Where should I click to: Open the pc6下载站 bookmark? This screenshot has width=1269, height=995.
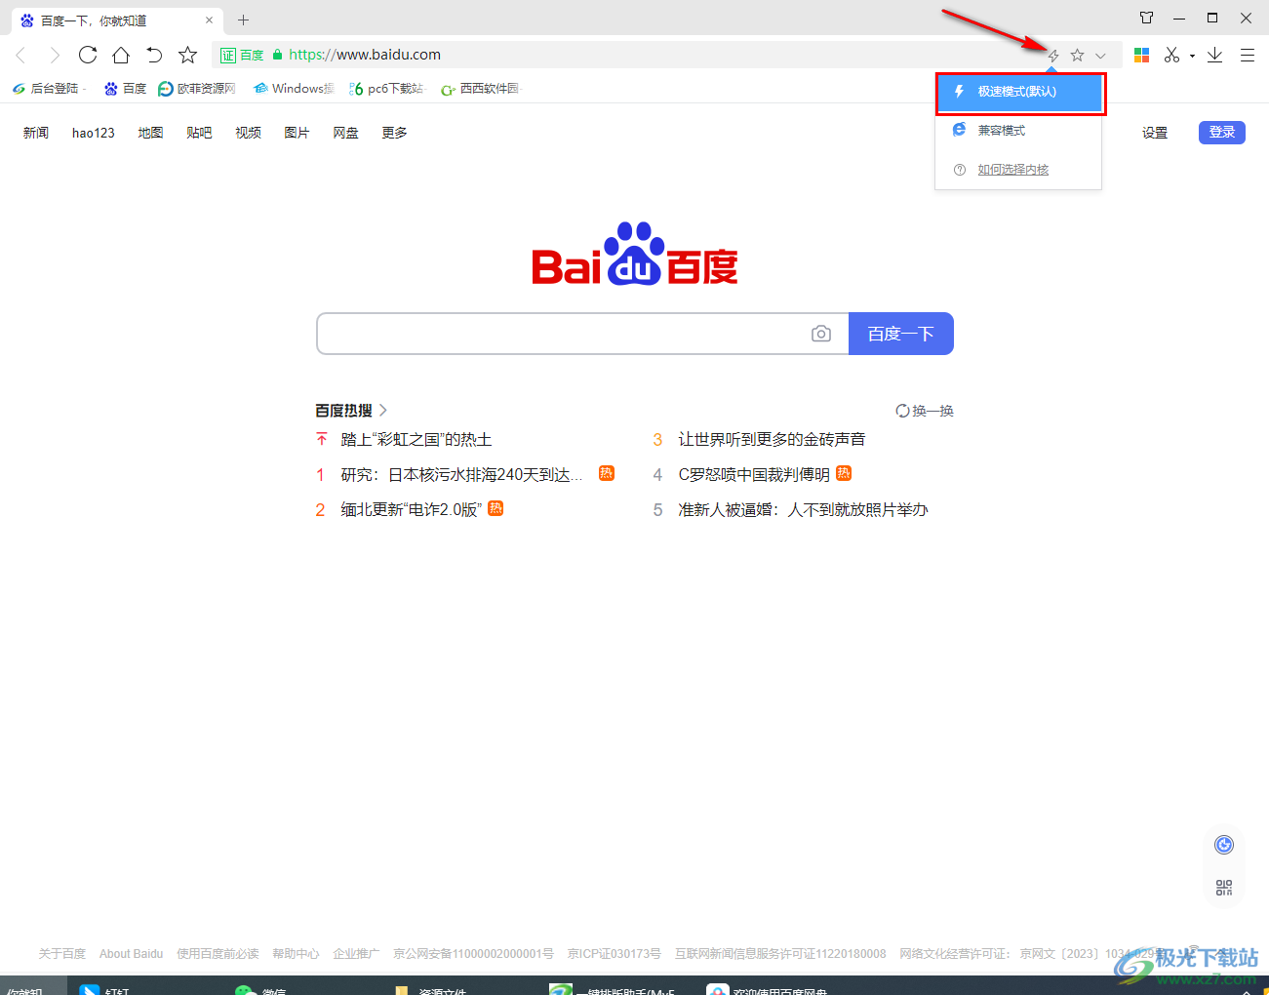(x=387, y=89)
